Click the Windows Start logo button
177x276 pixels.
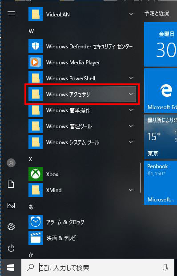point(11,268)
